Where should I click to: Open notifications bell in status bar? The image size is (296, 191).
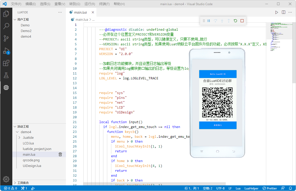(290, 188)
